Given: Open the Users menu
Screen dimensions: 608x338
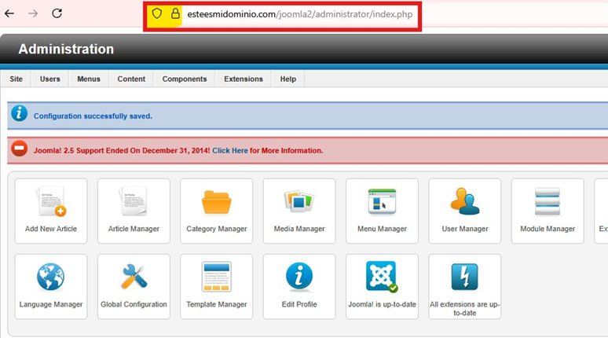Looking at the screenshot, I should [x=50, y=79].
